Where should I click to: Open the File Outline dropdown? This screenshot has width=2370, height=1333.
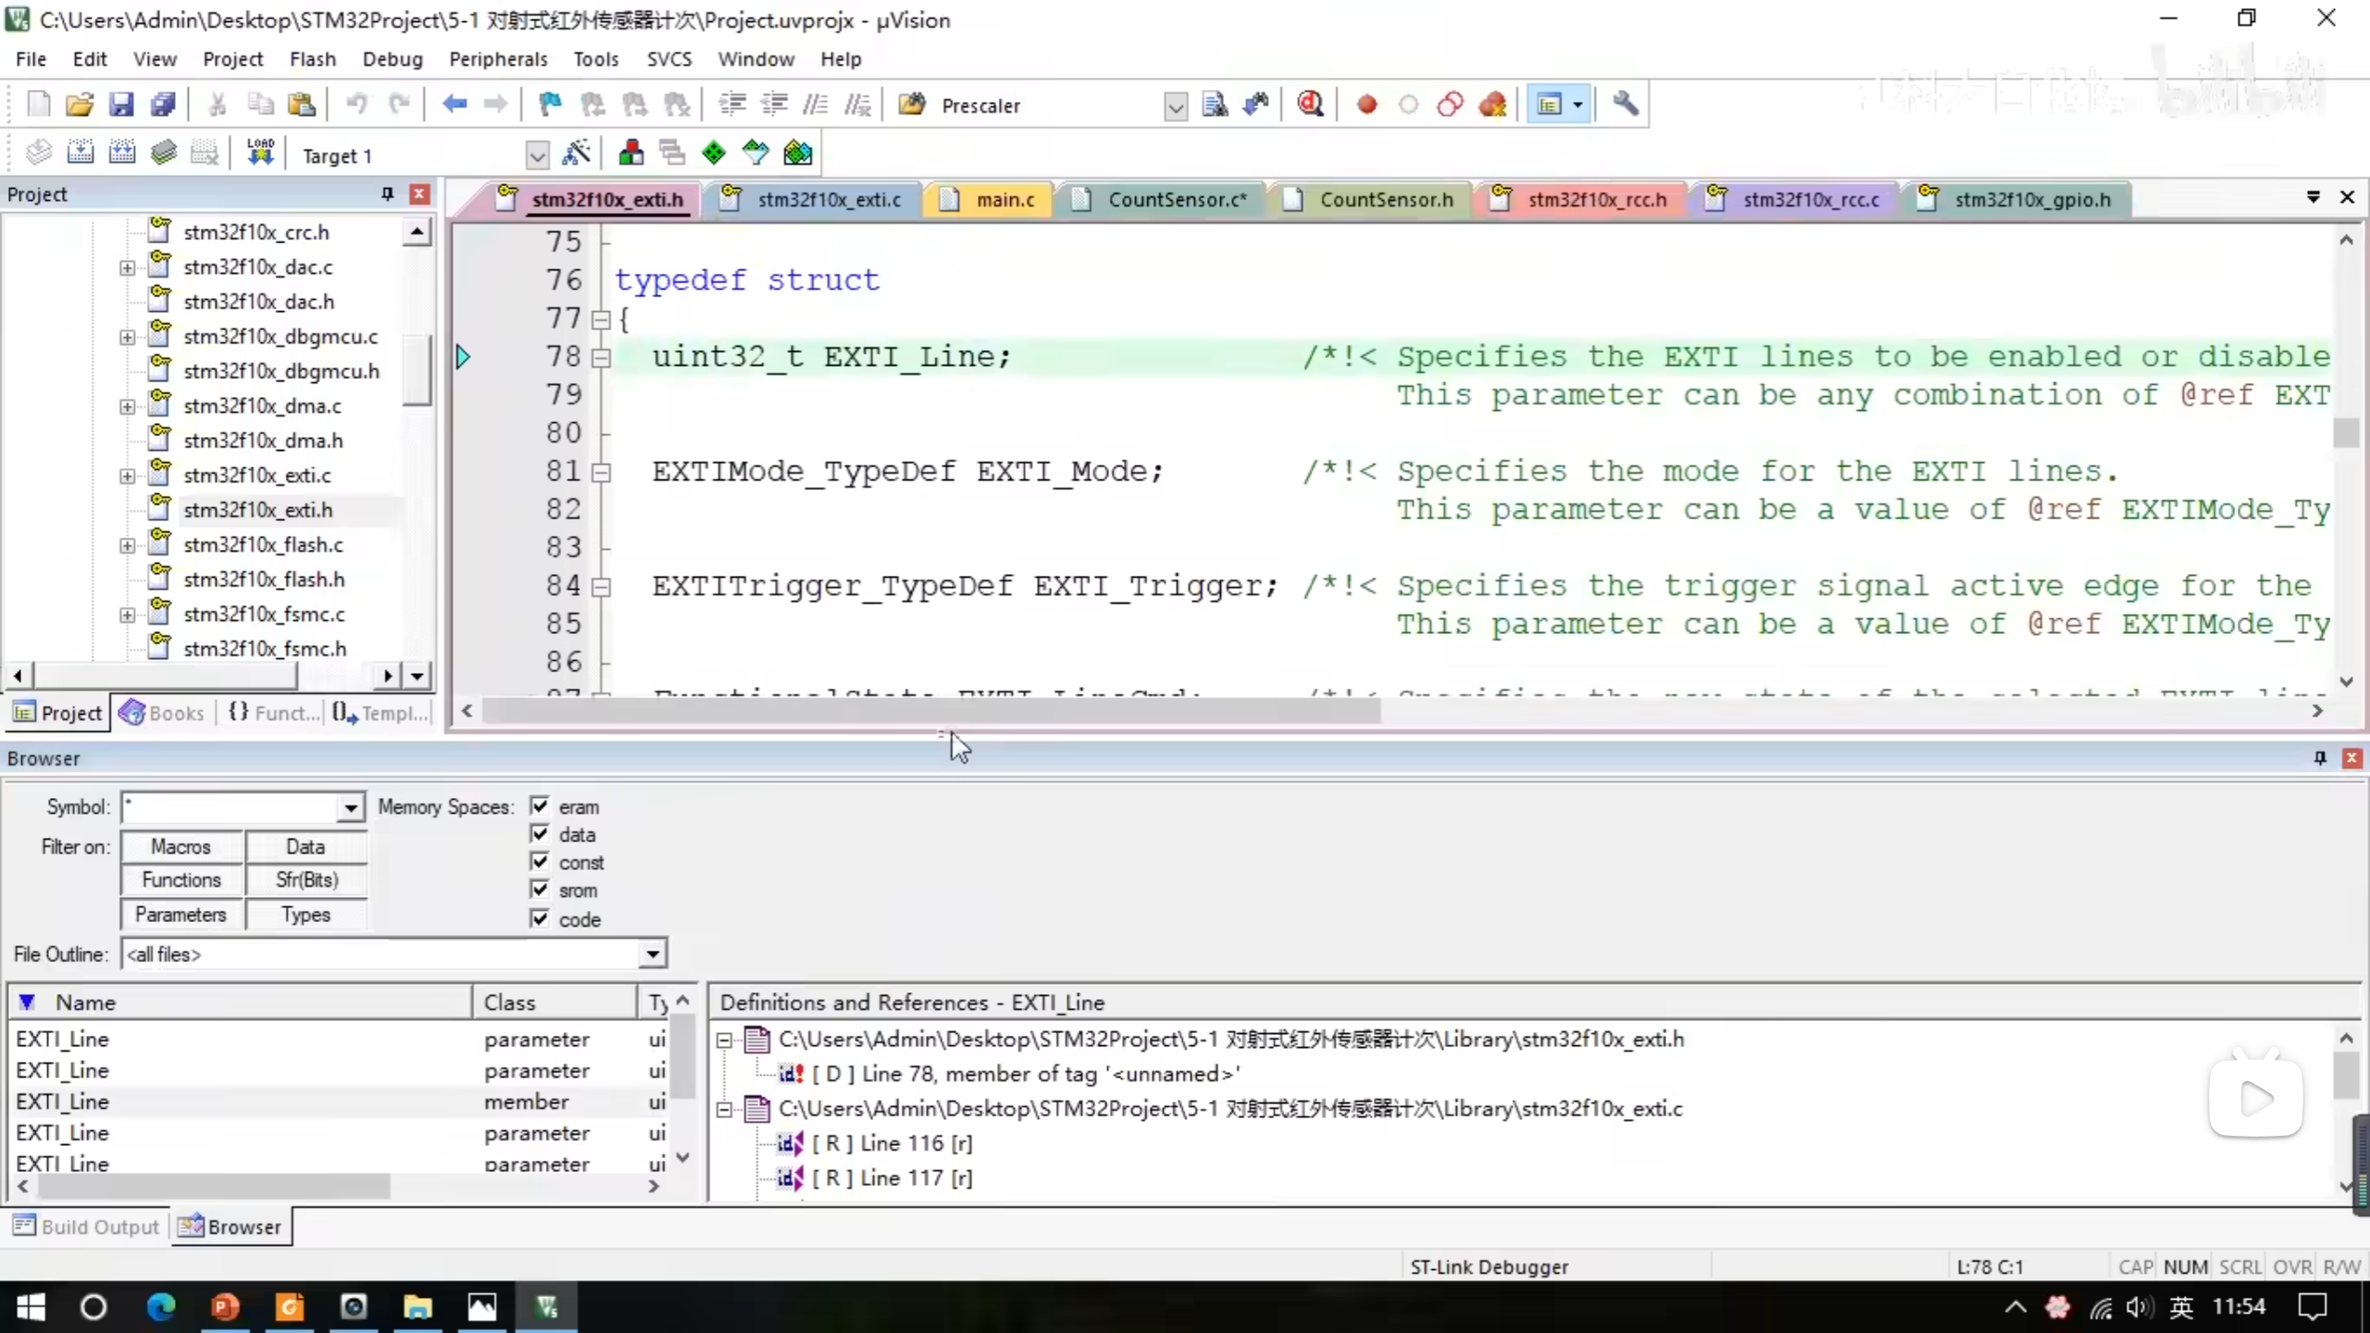point(653,953)
